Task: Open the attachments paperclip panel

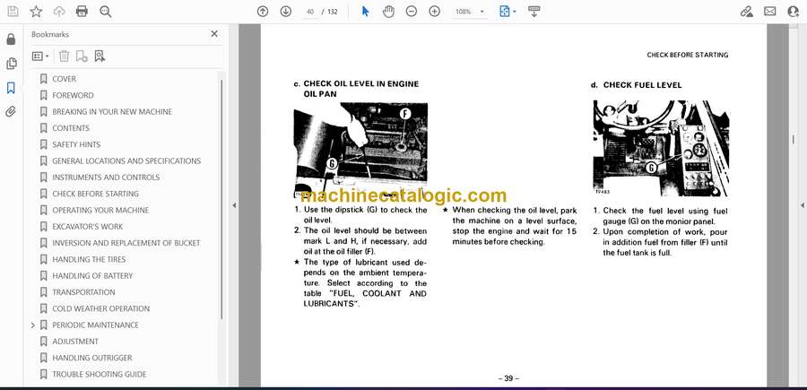Action: coord(11,112)
